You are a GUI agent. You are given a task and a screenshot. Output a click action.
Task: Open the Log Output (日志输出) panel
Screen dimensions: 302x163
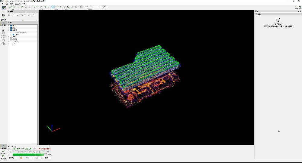click(3, 152)
